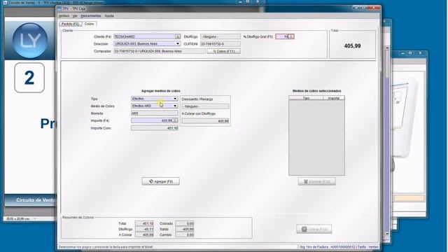Click the scrollbar of the window behind TPV Caja
Screen dimensions: 448x252
pos(387,141)
